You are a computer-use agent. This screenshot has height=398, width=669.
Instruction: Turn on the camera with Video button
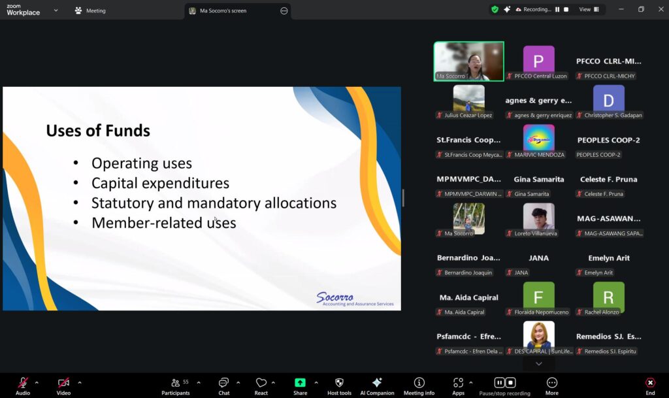(63, 383)
